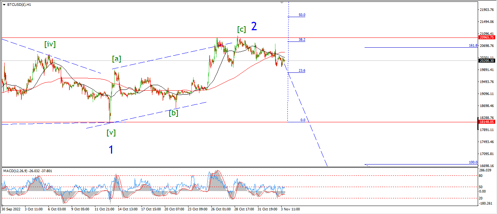The width and height of the screenshot is (497, 214).
Task: Select the 50.0 Fibonacci level label
Action: click(302, 15)
